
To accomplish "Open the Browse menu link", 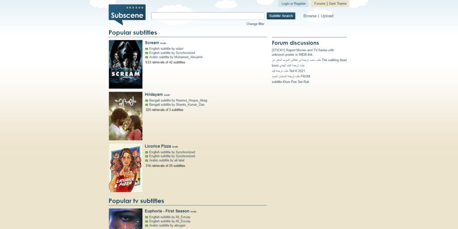I will click(x=310, y=16).
